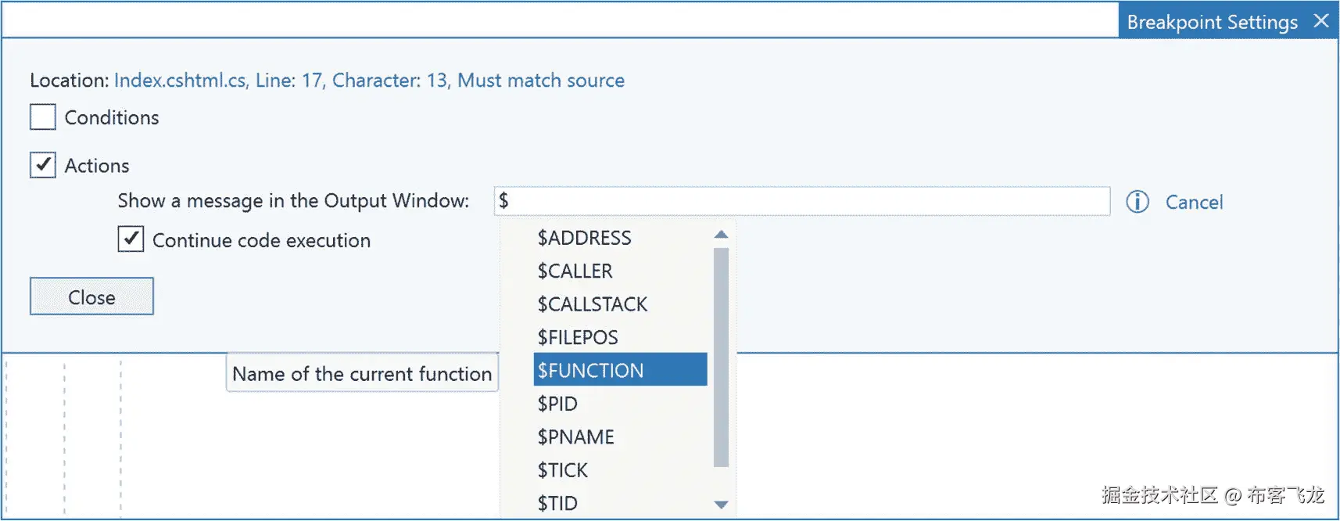Choose $ADDRESS from the autocomplete list

[584, 238]
